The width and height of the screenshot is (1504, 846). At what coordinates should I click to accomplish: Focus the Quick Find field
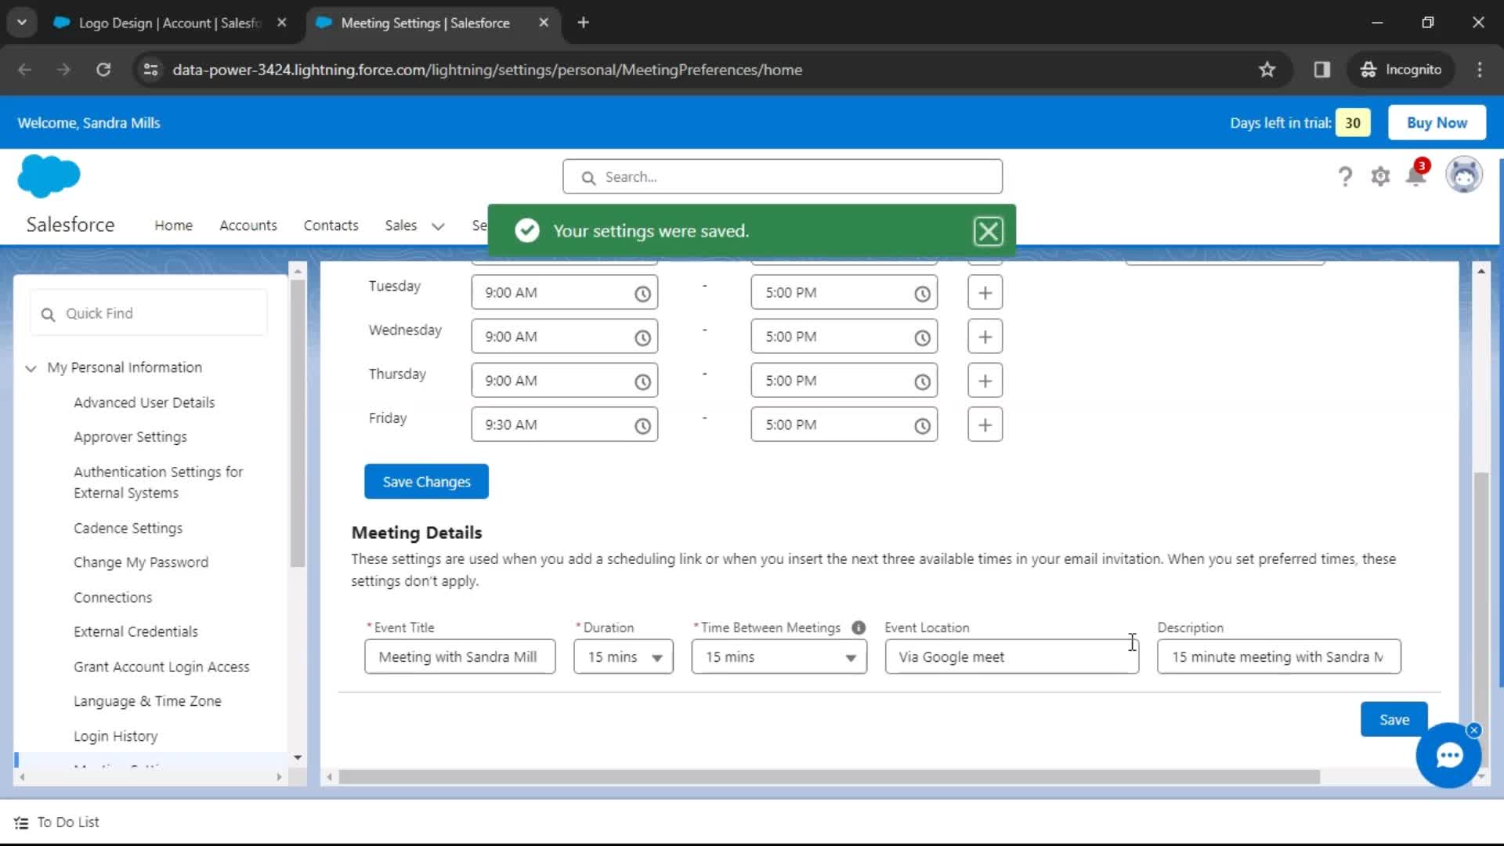coord(149,313)
